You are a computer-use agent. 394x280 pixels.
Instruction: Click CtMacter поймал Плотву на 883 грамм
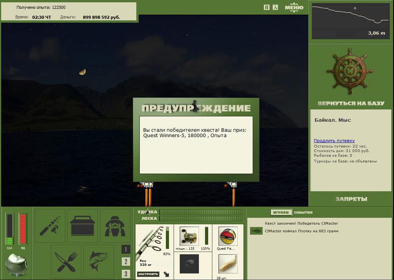point(301,231)
